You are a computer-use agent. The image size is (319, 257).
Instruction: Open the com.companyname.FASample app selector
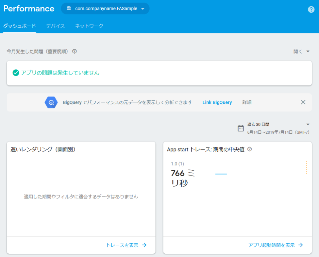pyautogui.click(x=105, y=9)
